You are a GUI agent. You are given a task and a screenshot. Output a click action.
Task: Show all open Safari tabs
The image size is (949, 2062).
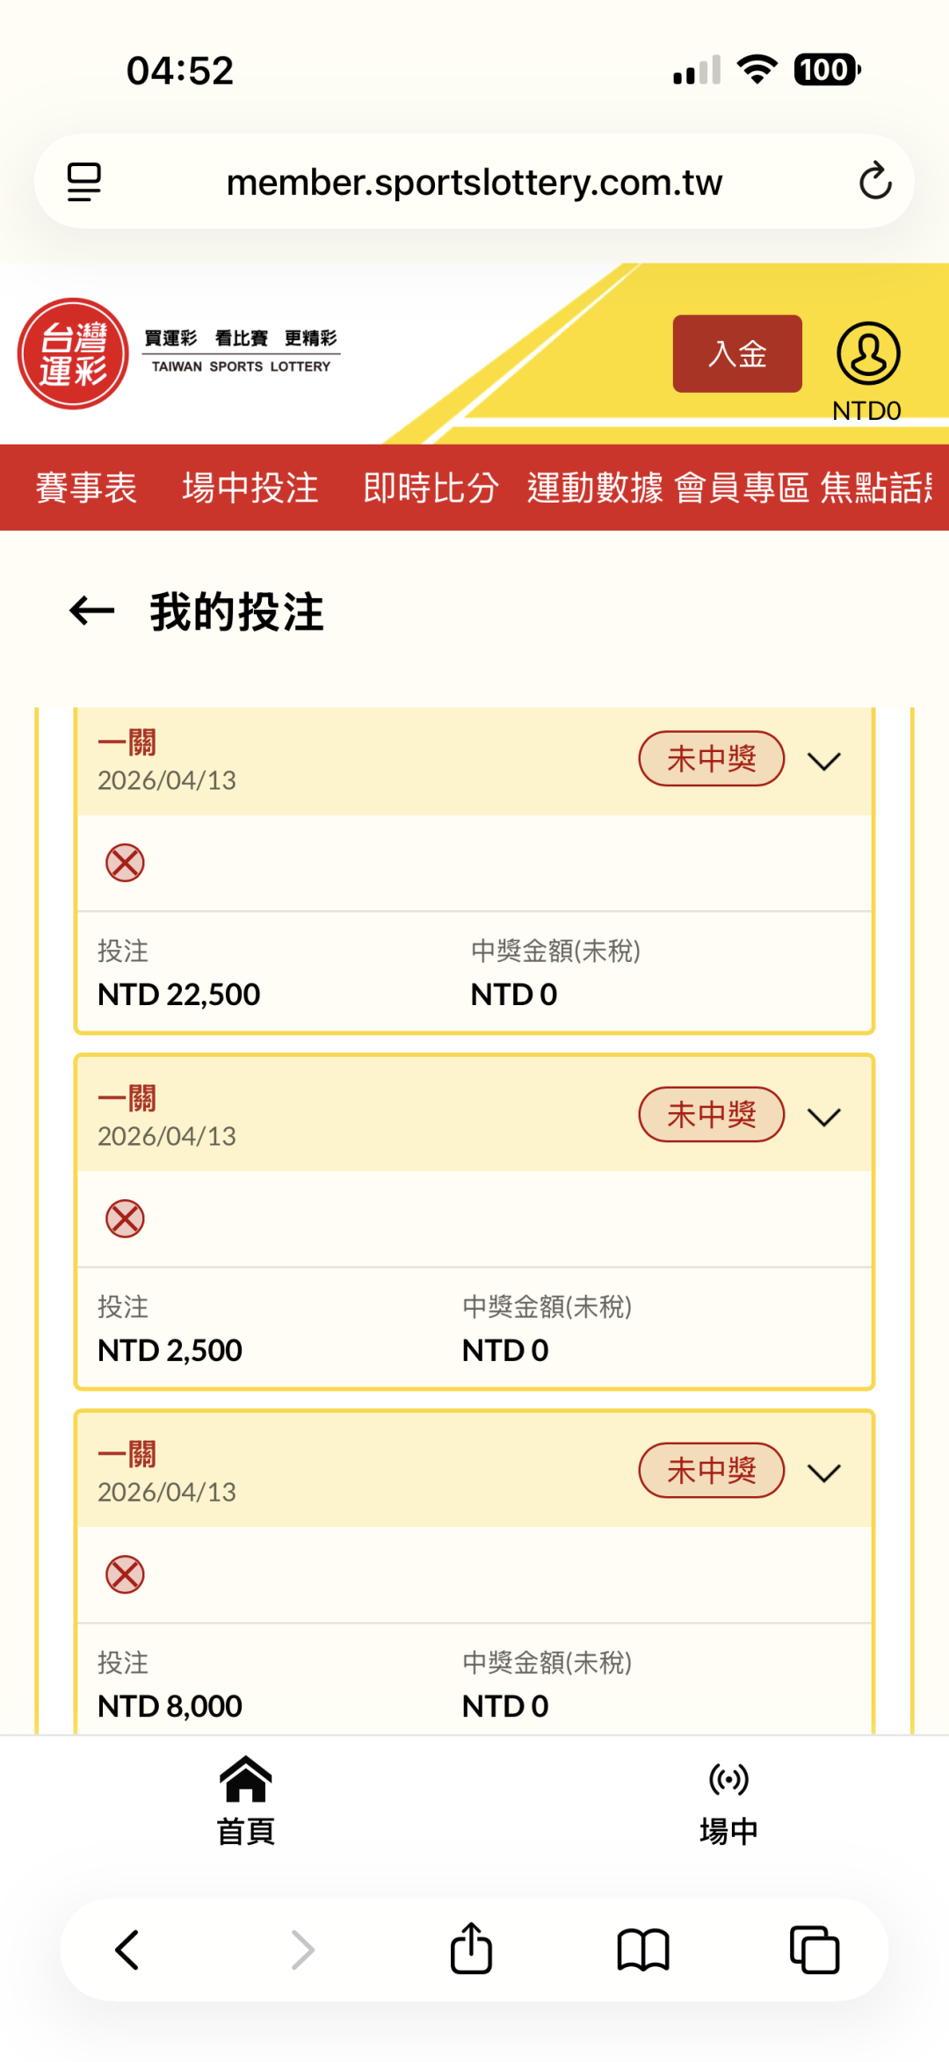(815, 1950)
